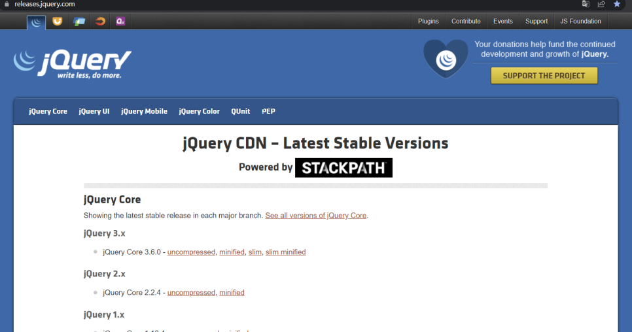The image size is (632, 332).
Task: Select the jQuery UI tab
Action: coord(94,112)
